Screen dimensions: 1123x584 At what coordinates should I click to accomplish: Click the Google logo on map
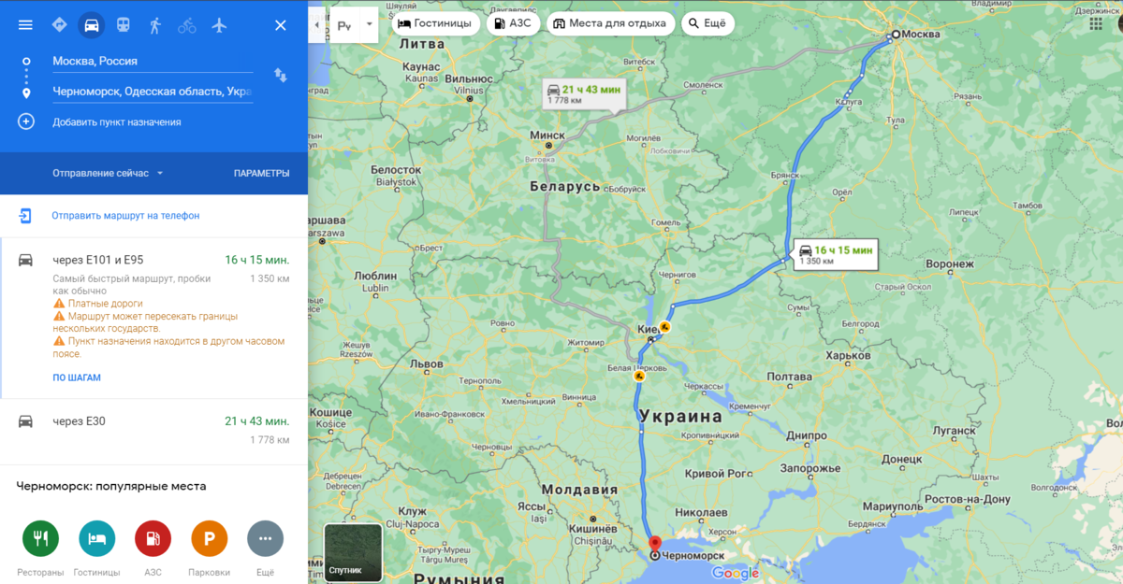736,573
